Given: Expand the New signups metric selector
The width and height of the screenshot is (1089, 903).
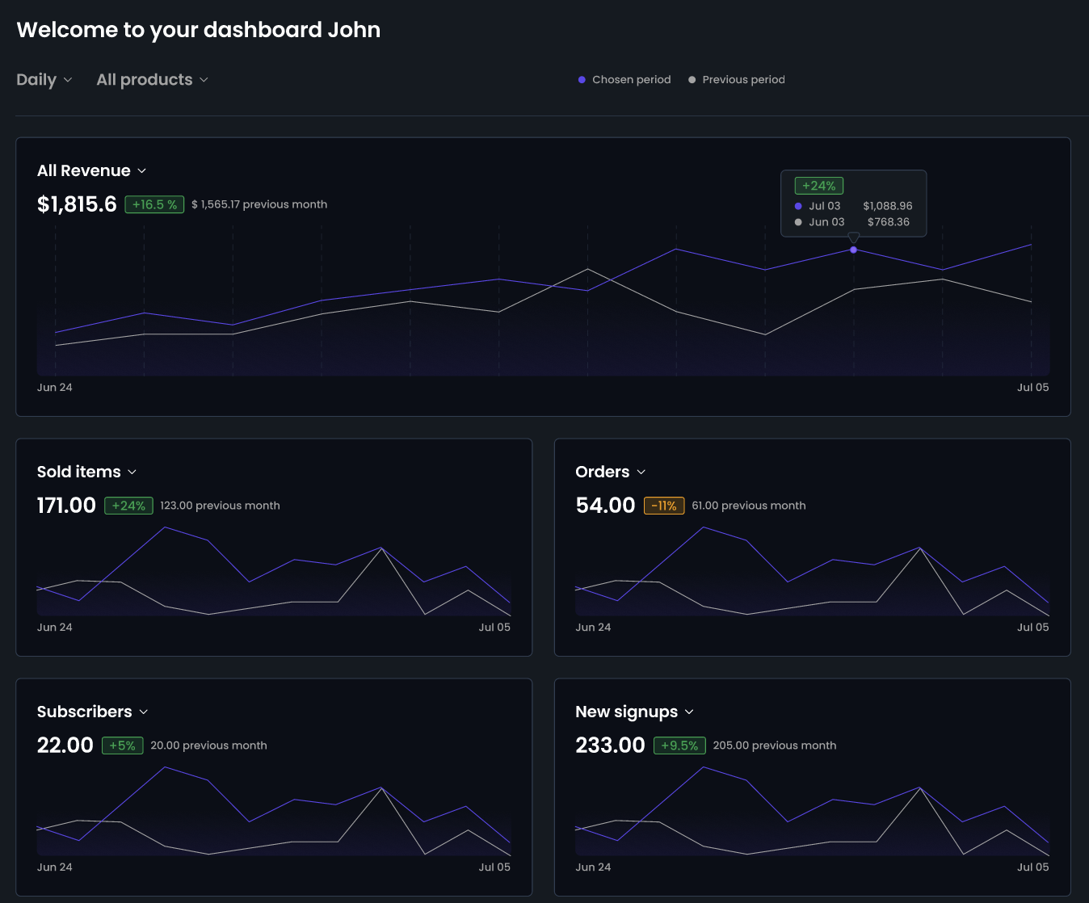Looking at the screenshot, I should (x=634, y=712).
